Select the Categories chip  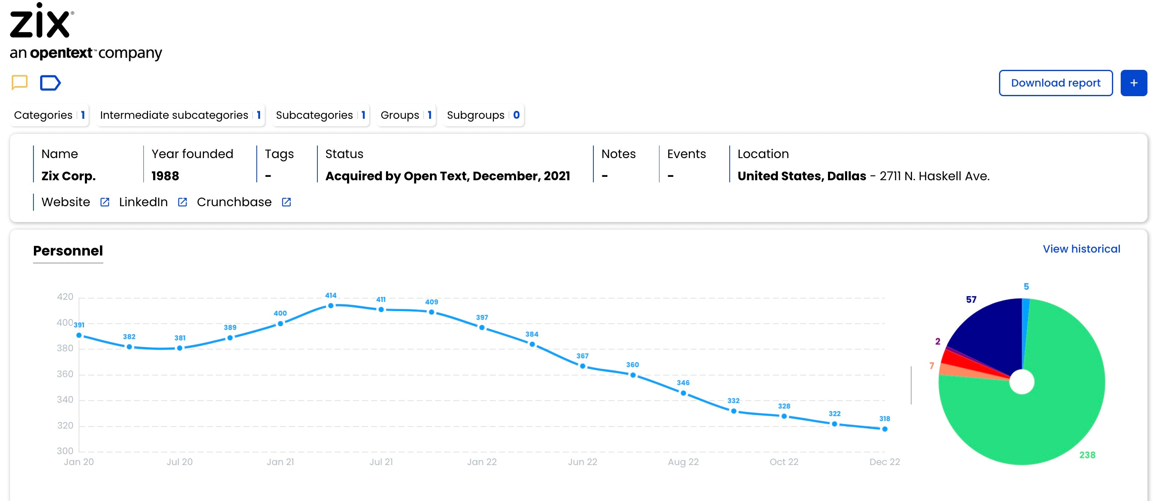(x=49, y=115)
